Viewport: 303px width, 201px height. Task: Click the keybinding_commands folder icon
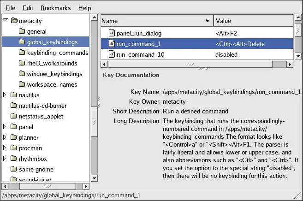point(22,53)
